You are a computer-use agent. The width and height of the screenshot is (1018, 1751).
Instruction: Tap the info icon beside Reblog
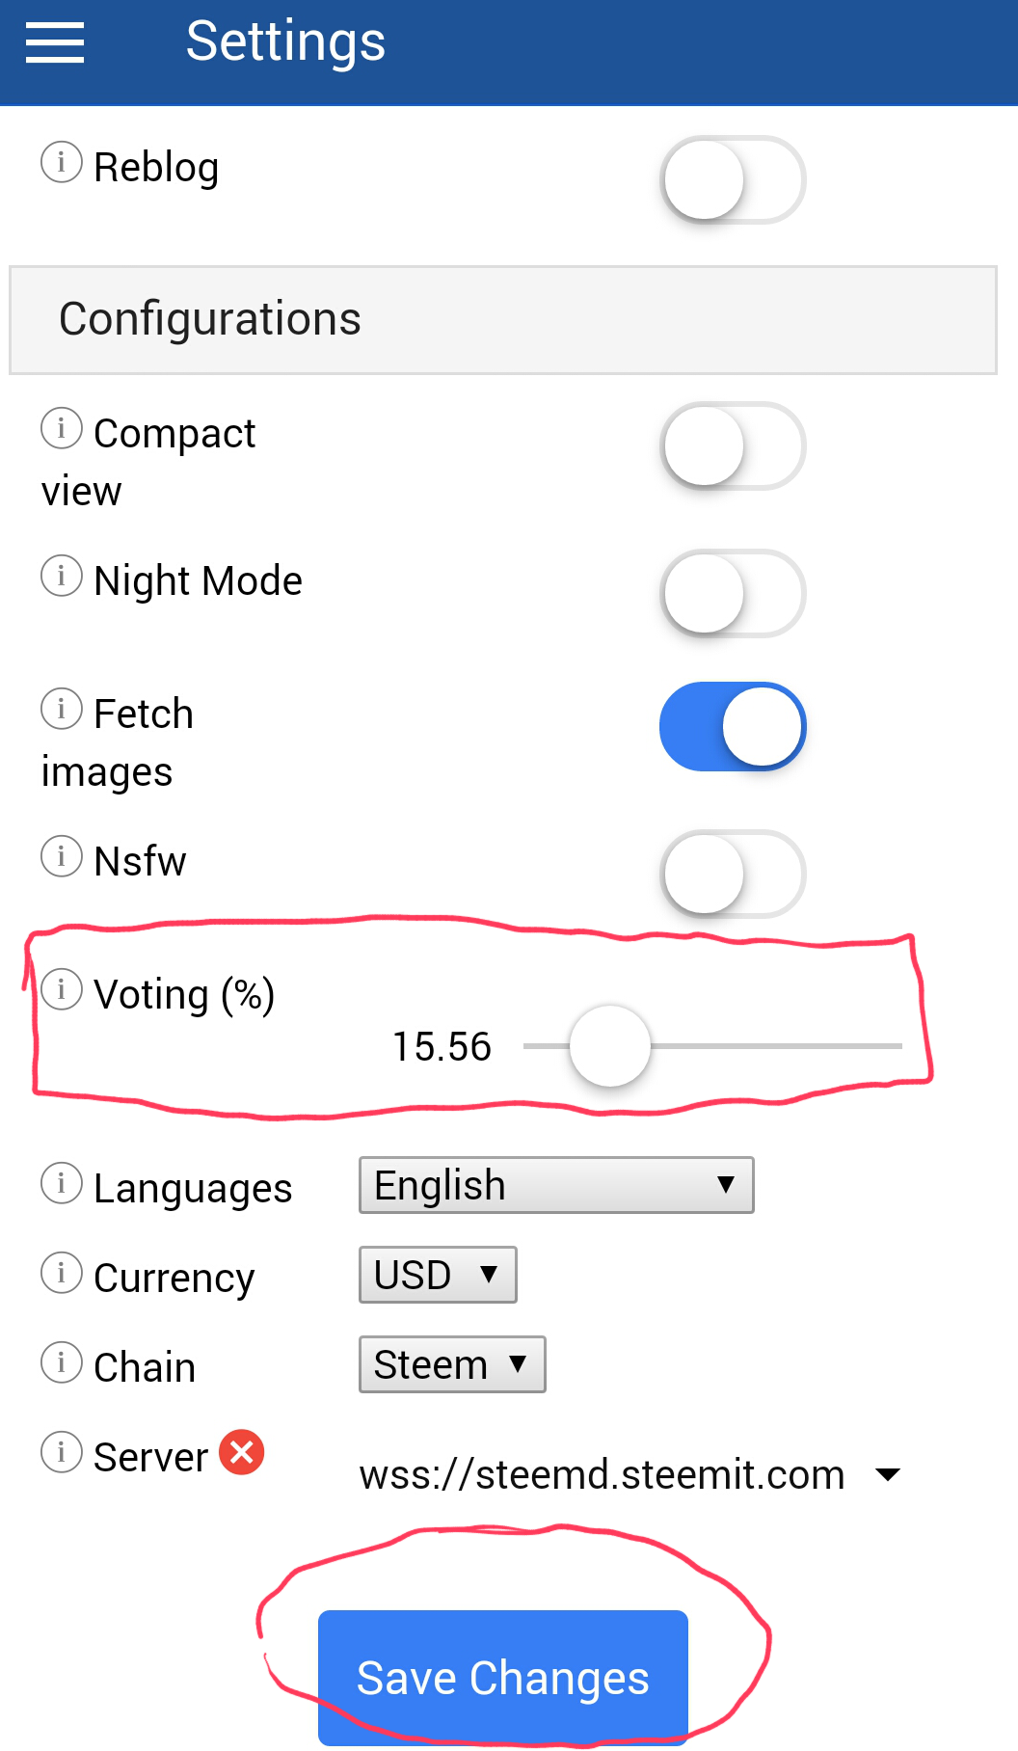tap(62, 162)
